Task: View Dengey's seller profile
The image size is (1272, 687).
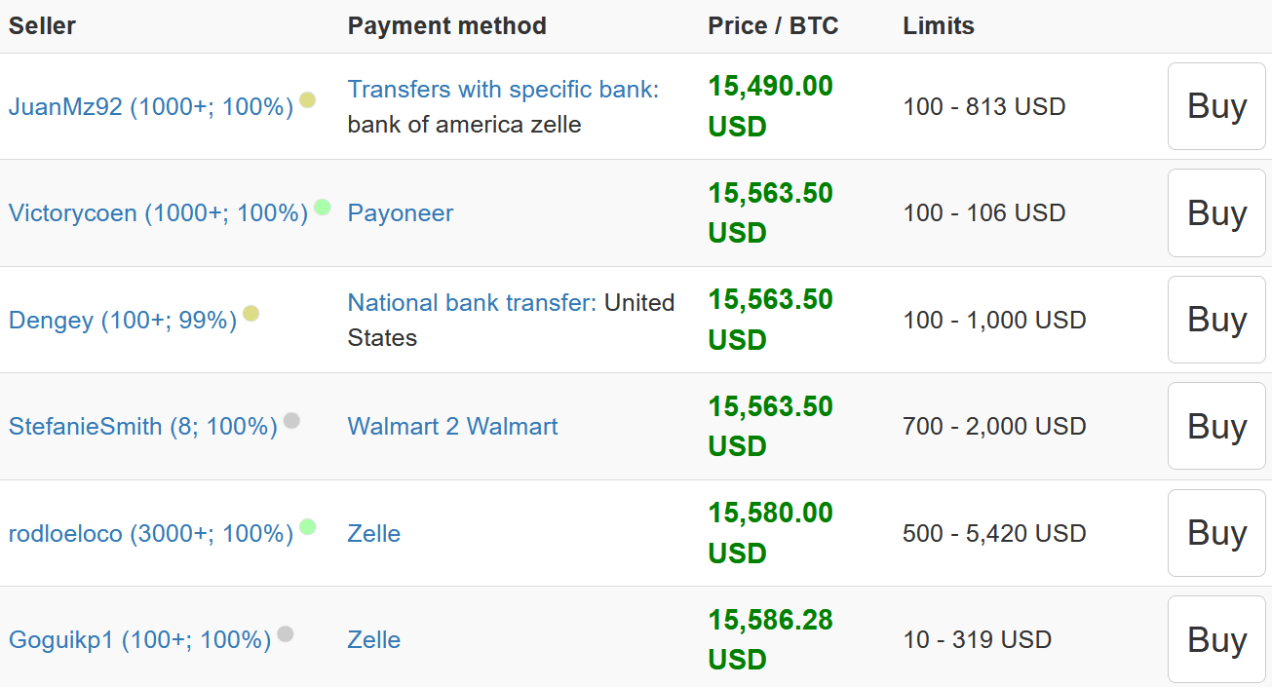Action: [x=123, y=321]
